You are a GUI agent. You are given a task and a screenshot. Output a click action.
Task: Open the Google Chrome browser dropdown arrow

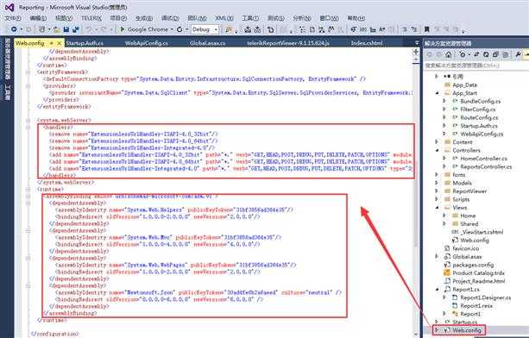coord(172,29)
